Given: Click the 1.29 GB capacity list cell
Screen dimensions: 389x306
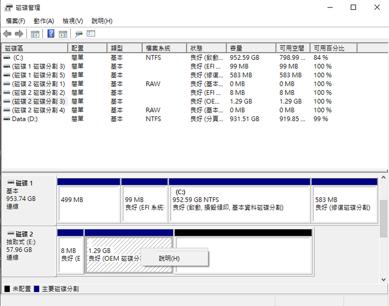Looking at the screenshot, I should pyautogui.click(x=241, y=101).
